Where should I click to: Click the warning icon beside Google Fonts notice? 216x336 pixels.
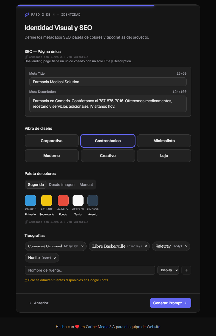[26, 280]
